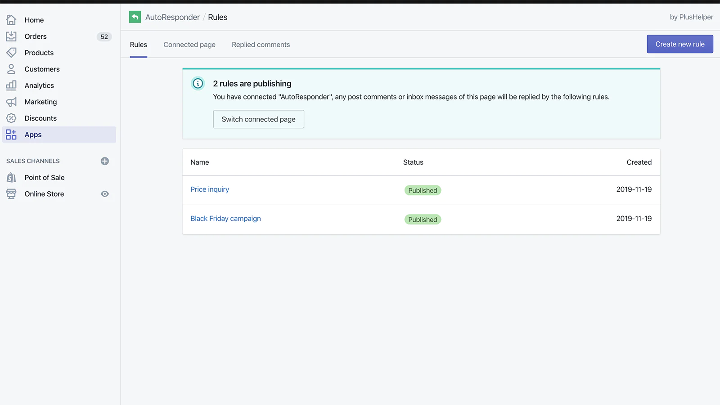Open the Replied comments tab

coord(261,45)
